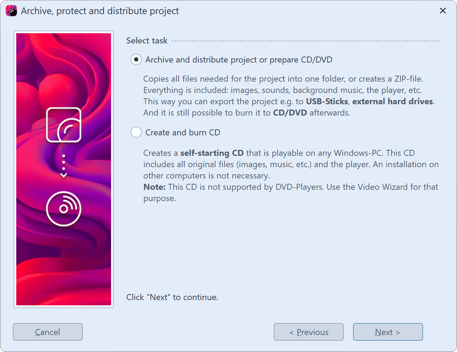
Task: Click the project frame icon in the banner
Action: 64,125
